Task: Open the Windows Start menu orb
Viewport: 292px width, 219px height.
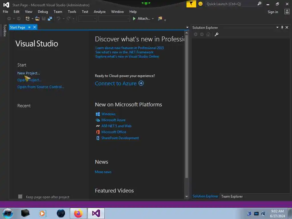Action: point(8,213)
